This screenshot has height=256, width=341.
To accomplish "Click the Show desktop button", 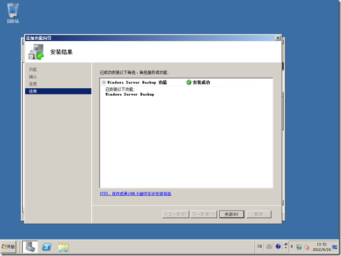I will coord(335,247).
